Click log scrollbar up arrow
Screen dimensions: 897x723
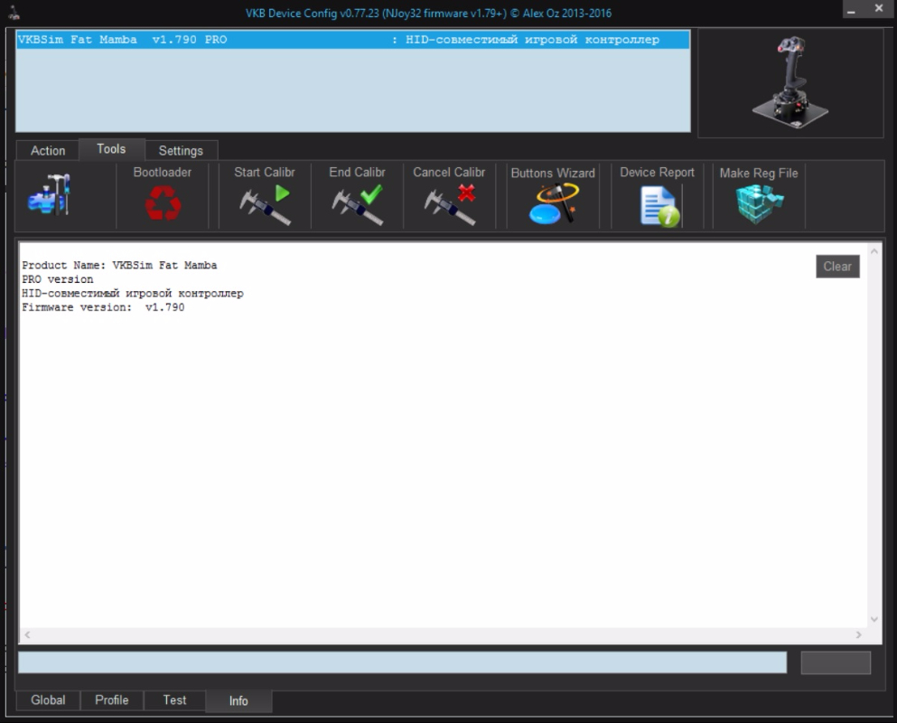point(874,250)
